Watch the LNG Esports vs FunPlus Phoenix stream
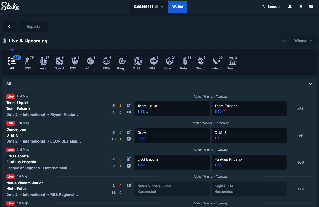 (128, 166)
